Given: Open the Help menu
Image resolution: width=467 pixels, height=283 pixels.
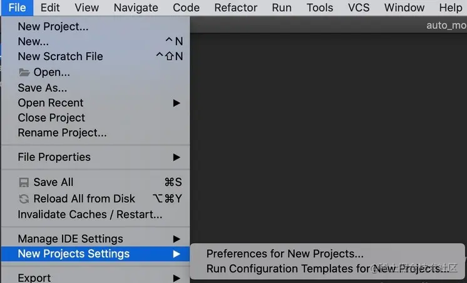Looking at the screenshot, I should tap(449, 8).
